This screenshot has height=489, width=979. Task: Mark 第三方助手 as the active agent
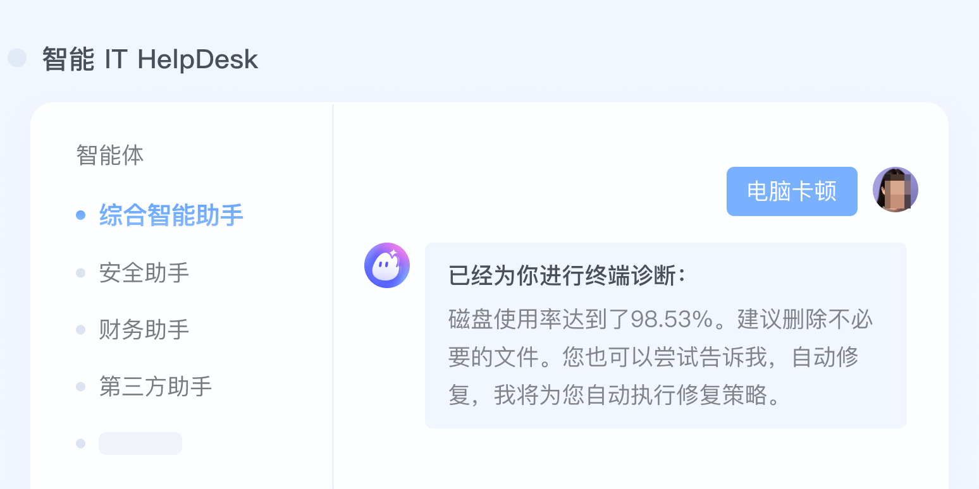point(156,386)
